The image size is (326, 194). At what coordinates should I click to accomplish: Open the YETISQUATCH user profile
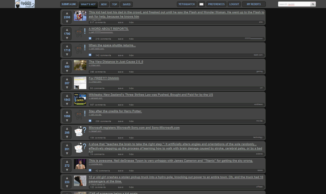tap(187, 4)
